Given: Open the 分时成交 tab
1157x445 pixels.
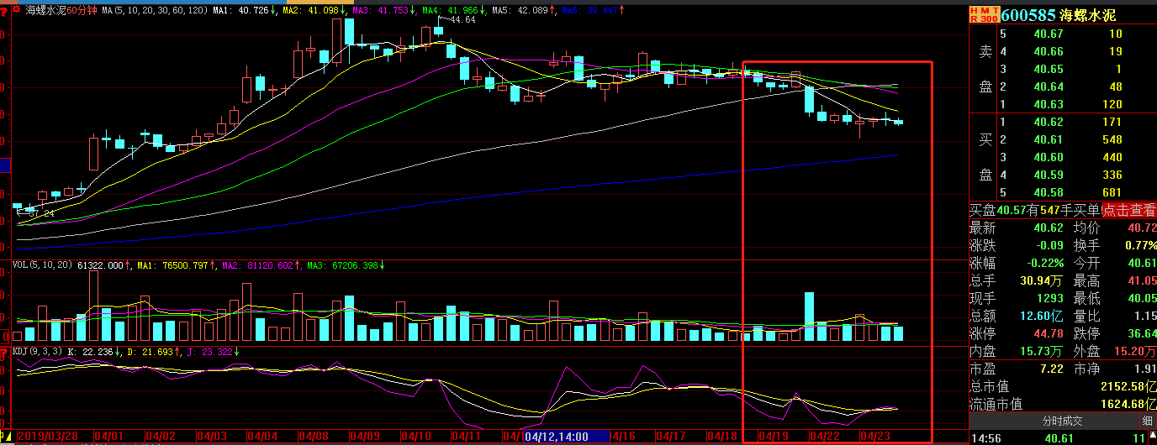Looking at the screenshot, I should tap(1062, 421).
